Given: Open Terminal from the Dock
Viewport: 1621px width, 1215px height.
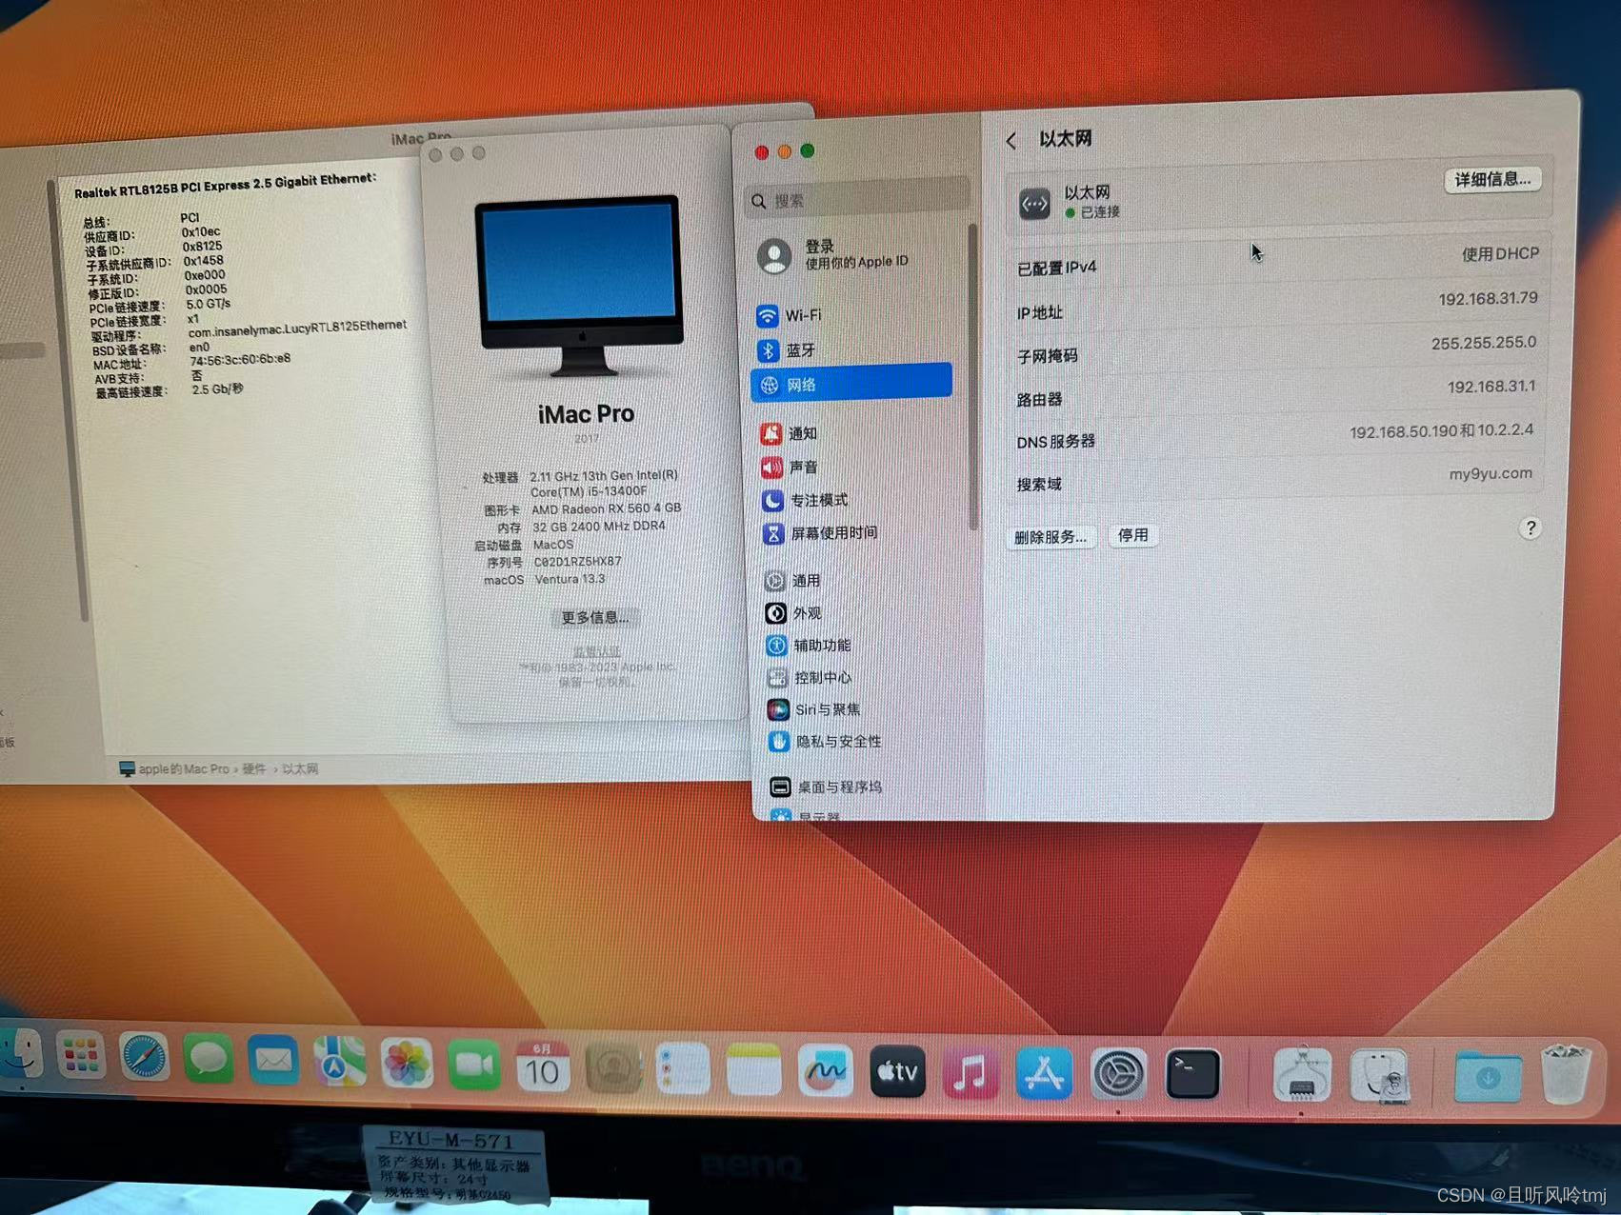Looking at the screenshot, I should coord(1192,1074).
